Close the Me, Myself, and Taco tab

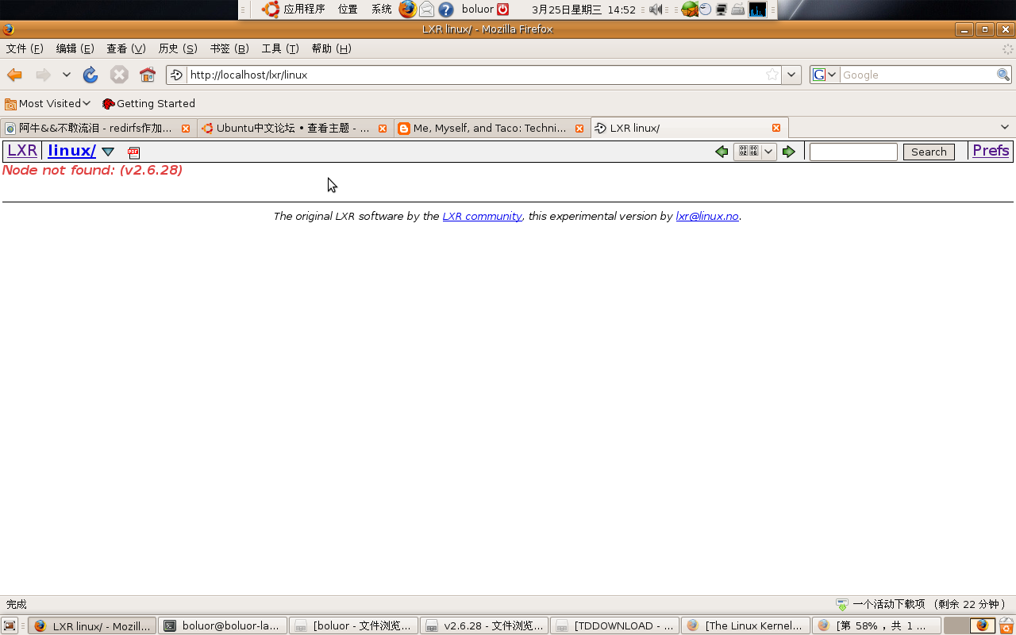tap(579, 128)
